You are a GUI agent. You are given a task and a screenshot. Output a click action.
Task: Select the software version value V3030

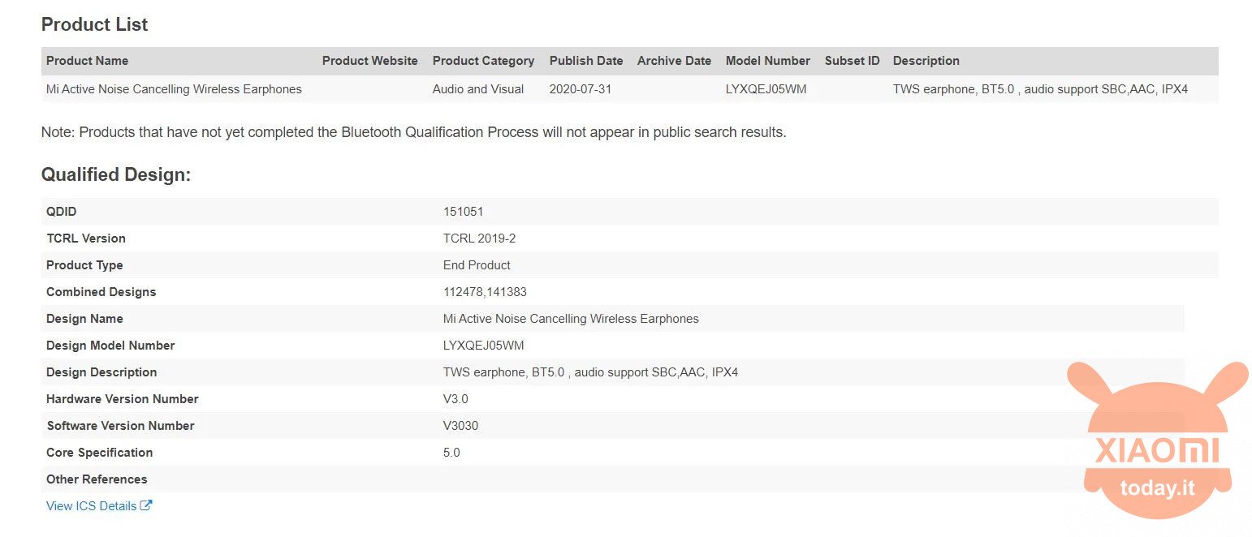point(461,426)
